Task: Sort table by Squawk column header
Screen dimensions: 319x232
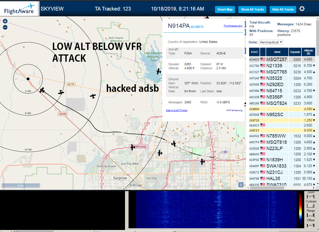Action: tap(295, 52)
